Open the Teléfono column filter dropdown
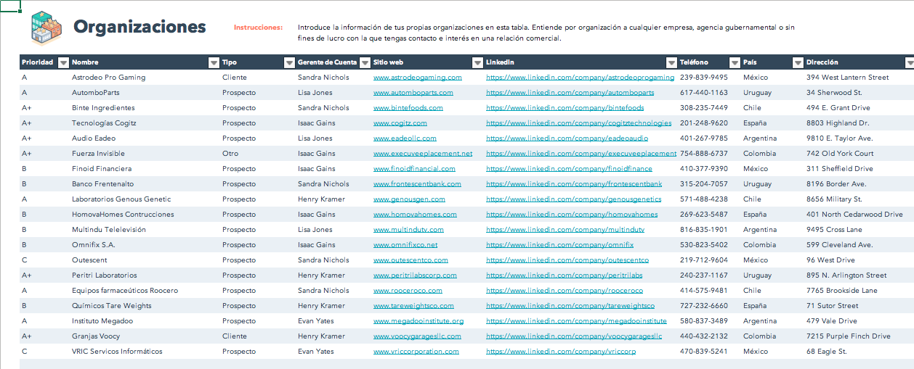Screen dimensions: 914x369 click(735, 62)
